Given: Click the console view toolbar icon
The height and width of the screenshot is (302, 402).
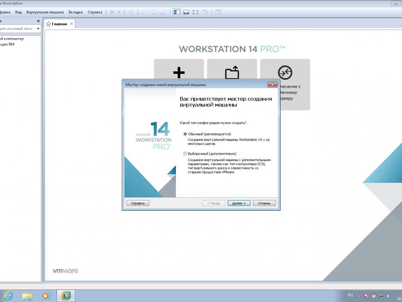Looking at the screenshot, I should tap(218, 12).
